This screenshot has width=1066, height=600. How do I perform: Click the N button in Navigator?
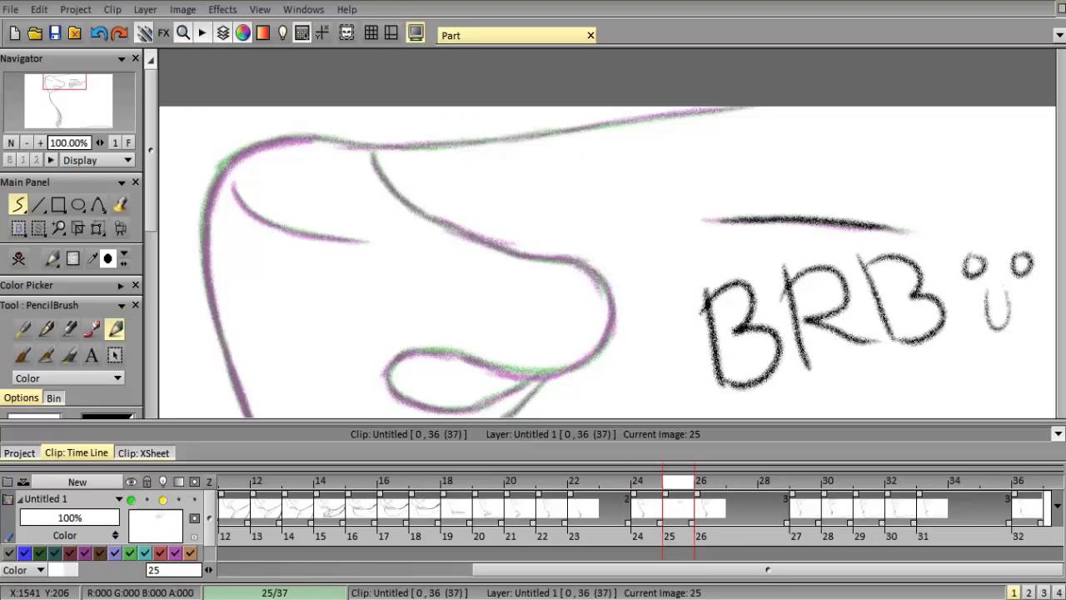[x=11, y=143]
